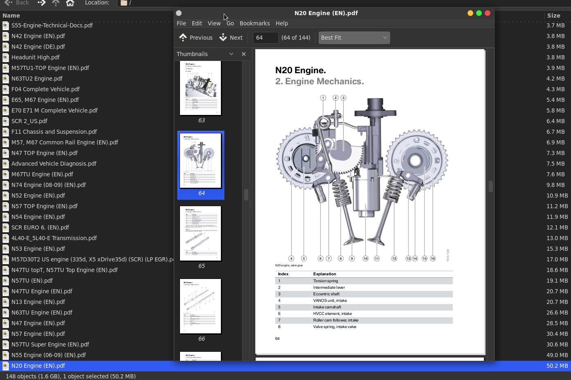Open the File menu

click(x=181, y=23)
